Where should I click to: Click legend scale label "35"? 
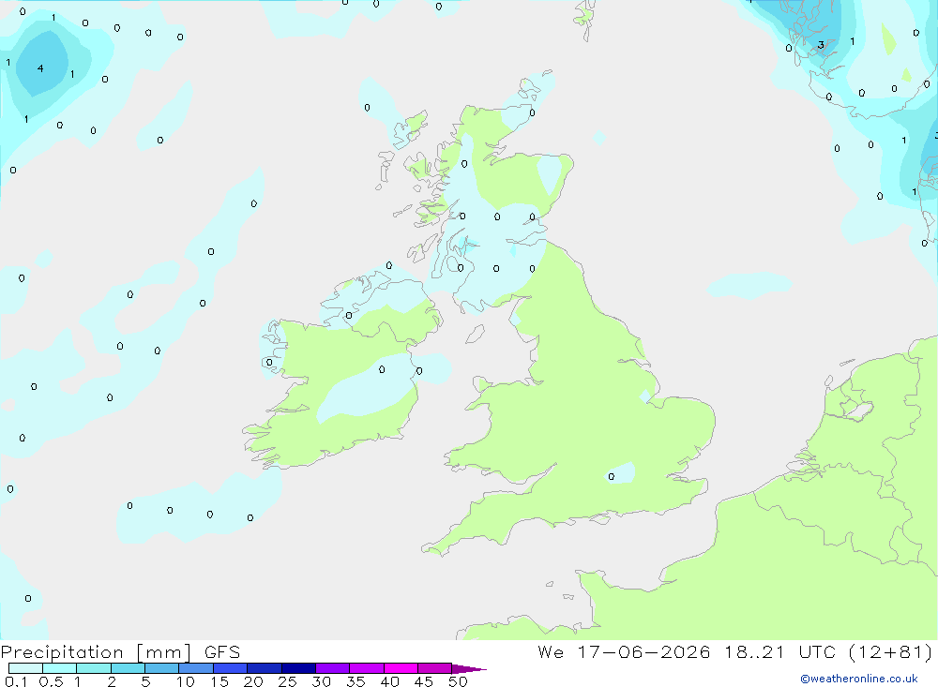(x=356, y=681)
